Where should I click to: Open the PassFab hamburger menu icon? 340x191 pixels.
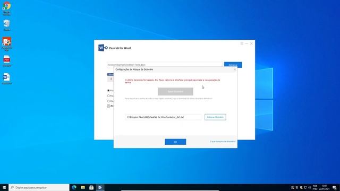pyautogui.click(x=242, y=44)
